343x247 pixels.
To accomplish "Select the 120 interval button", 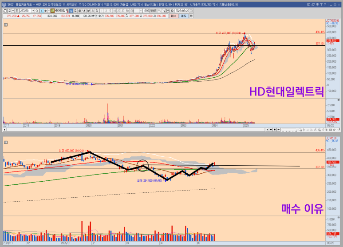I will (131, 11).
